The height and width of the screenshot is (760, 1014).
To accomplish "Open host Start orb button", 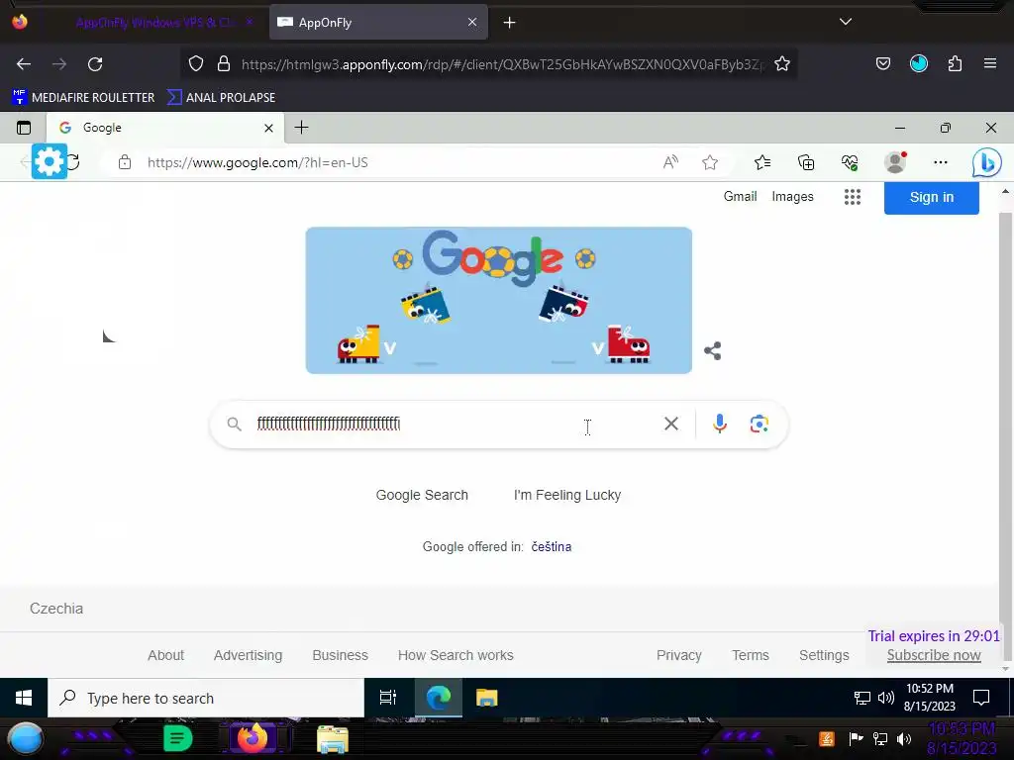I will pos(25,739).
